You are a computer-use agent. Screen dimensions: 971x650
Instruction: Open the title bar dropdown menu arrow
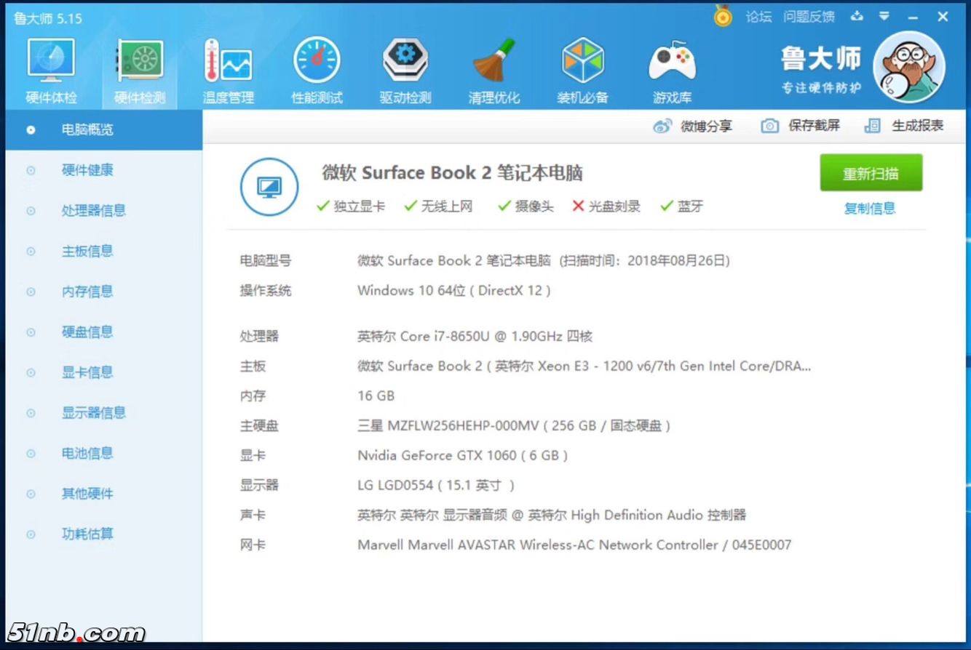(x=884, y=16)
